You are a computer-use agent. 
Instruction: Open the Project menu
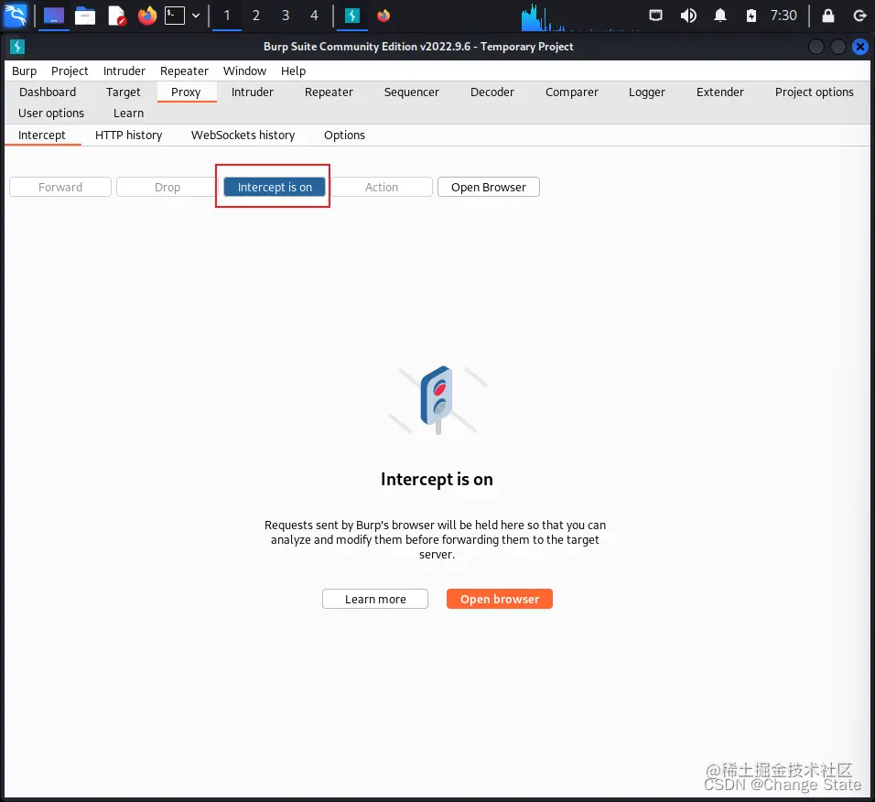(x=70, y=70)
